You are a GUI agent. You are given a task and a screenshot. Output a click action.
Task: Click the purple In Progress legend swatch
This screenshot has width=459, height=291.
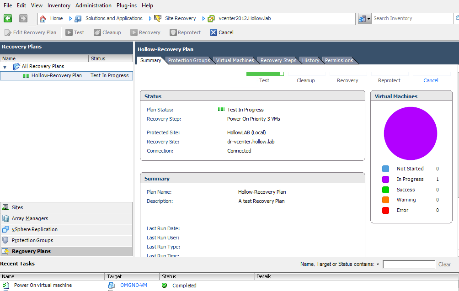click(385, 179)
